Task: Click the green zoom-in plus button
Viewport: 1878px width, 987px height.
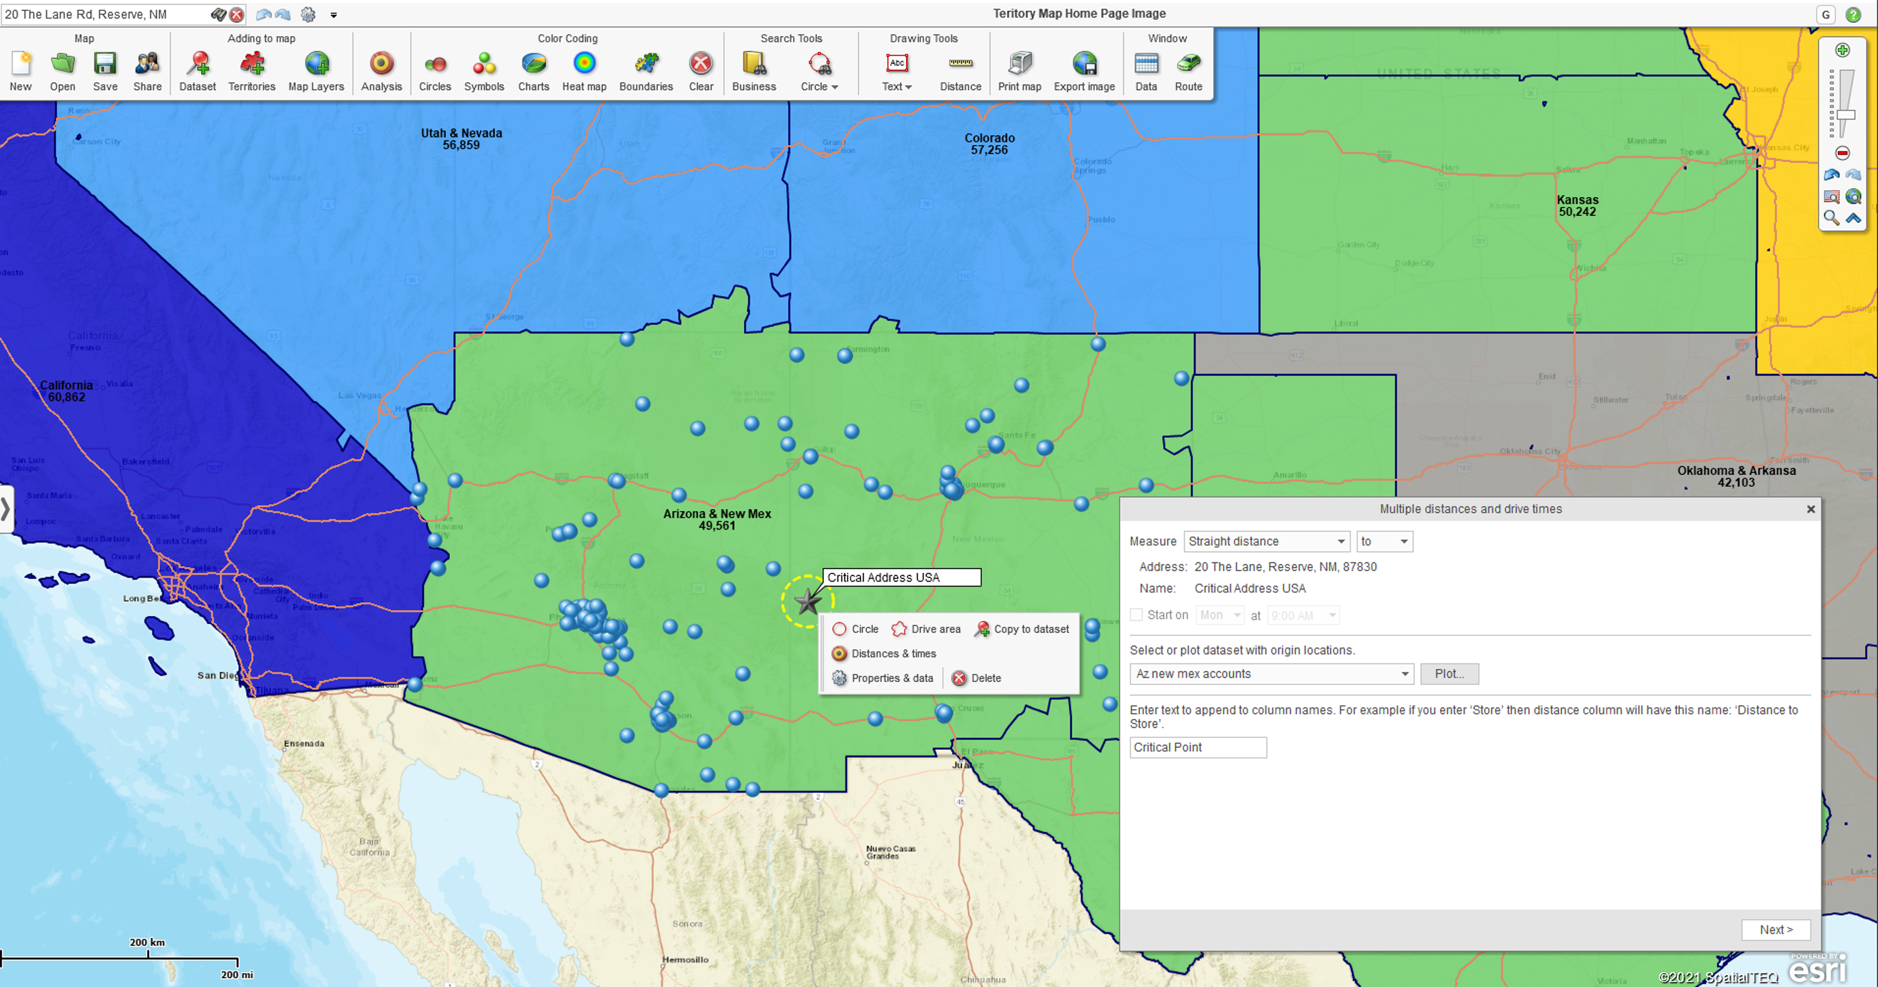Action: 1842,50
